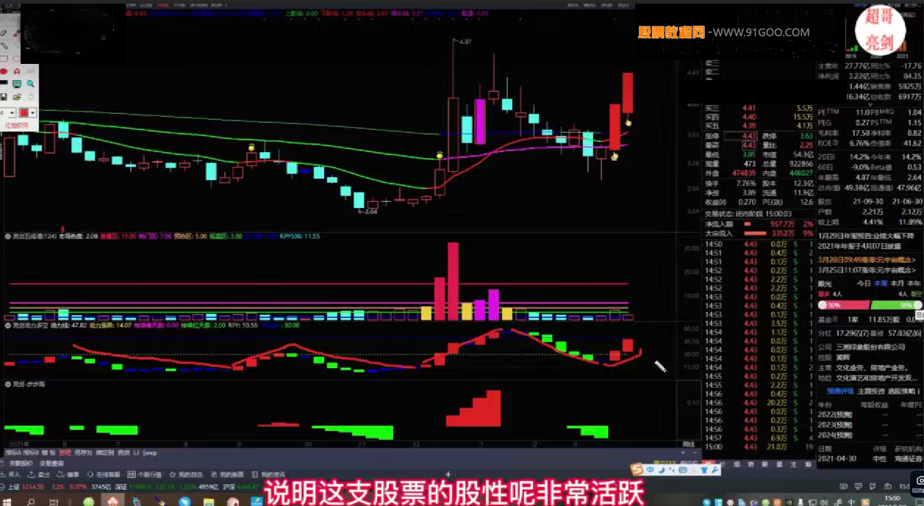This screenshot has width=924, height=506.
Task: Open the Windows Start menu
Action: (9, 501)
